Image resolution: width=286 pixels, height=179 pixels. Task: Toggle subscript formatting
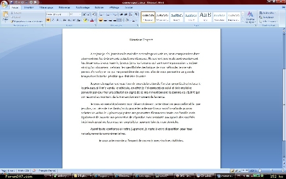click(x=69, y=20)
